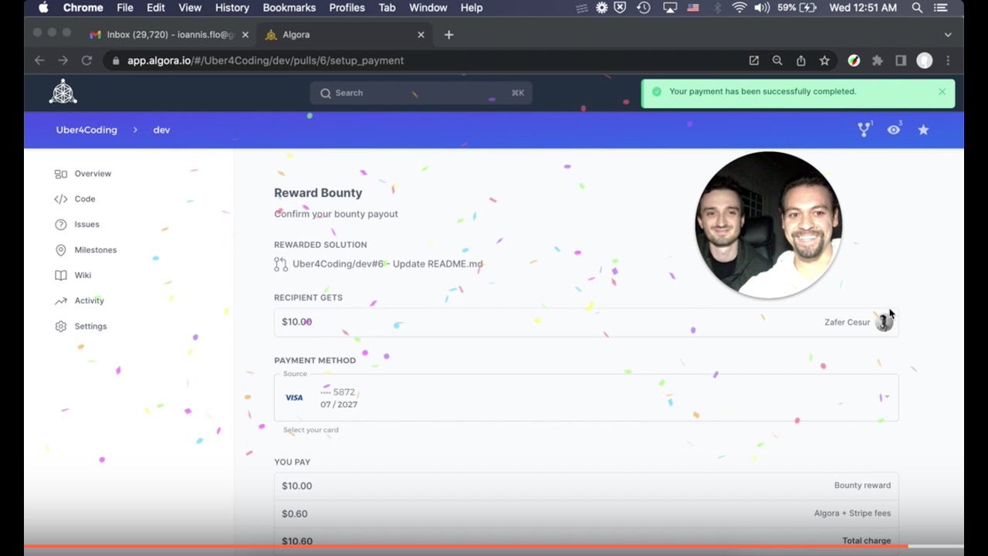988x556 pixels.
Task: Click Zafer Cesur's avatar
Action: 884,323
